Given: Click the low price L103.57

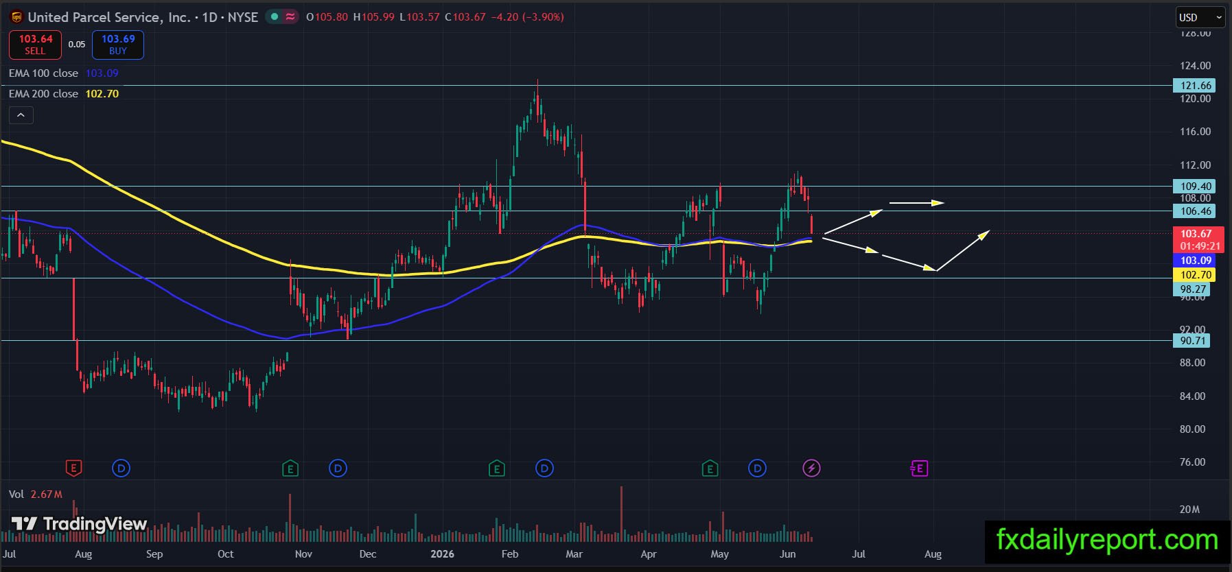Looking at the screenshot, I should tap(419, 17).
